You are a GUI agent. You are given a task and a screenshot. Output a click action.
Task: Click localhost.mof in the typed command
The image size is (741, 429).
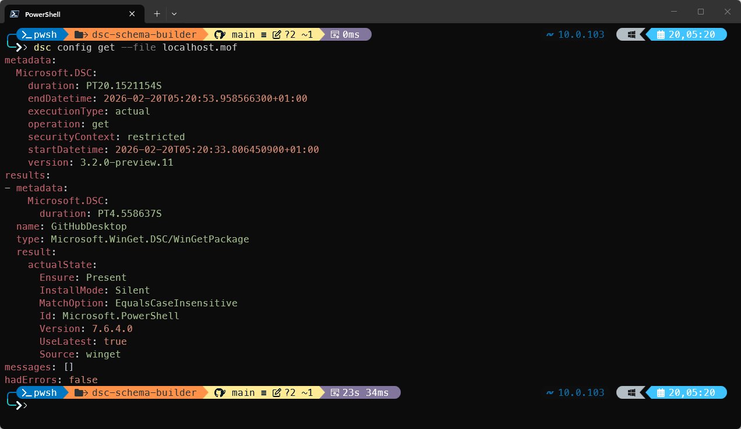[x=200, y=47]
